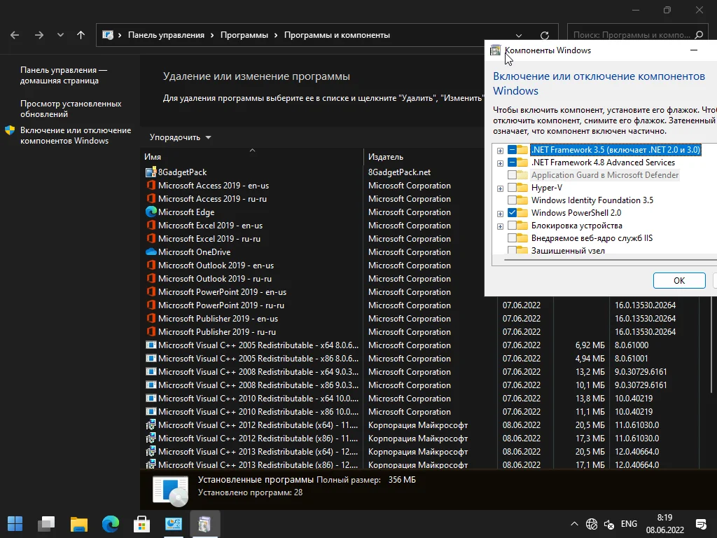Click the File Explorer taskbar icon
The image size is (717, 538).
79,524
